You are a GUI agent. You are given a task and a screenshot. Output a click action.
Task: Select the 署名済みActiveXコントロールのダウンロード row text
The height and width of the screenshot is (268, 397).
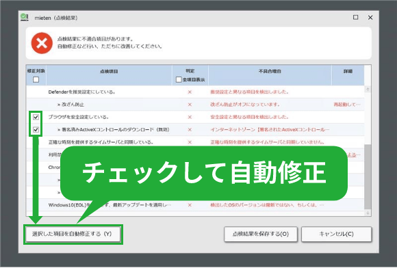(114, 130)
